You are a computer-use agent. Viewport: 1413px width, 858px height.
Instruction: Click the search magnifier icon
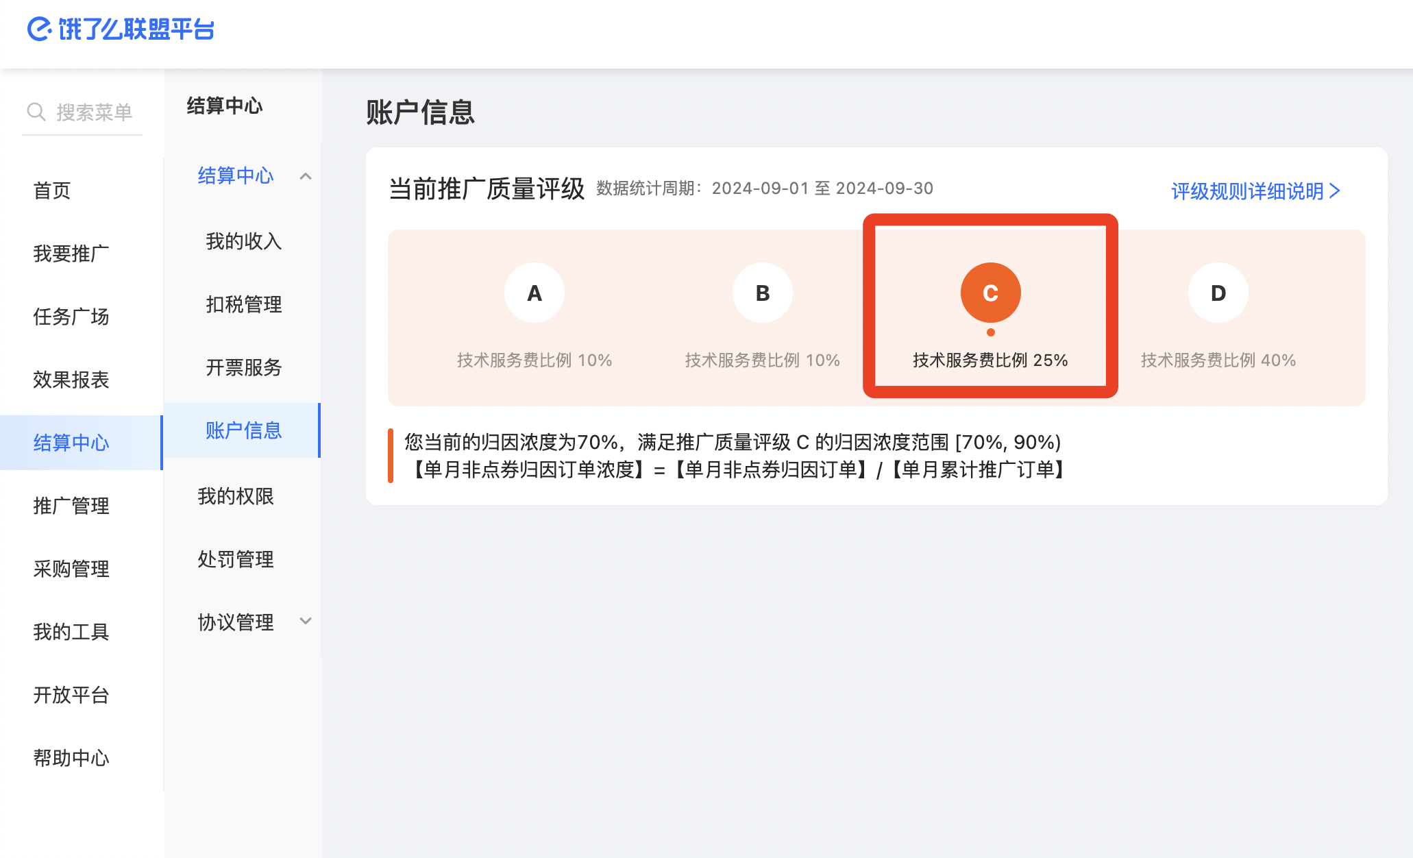coord(36,112)
